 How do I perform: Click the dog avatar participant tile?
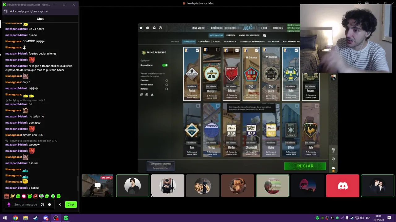tap(238, 186)
